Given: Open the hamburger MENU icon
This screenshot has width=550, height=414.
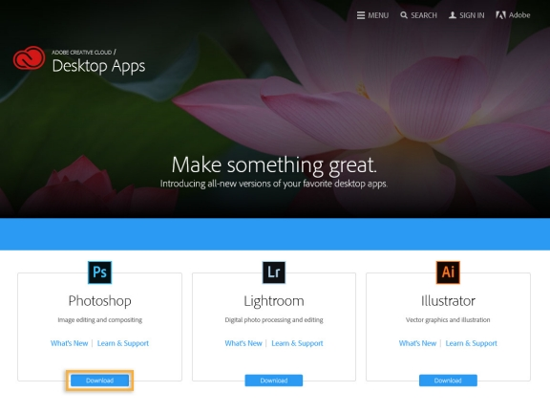Looking at the screenshot, I should [x=361, y=15].
